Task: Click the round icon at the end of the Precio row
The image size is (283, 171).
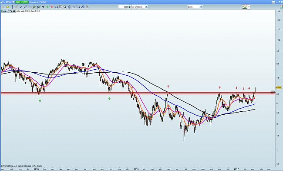Action: (x=14, y=11)
